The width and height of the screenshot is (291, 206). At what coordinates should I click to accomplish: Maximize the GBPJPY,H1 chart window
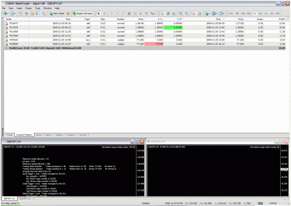pos(137,141)
